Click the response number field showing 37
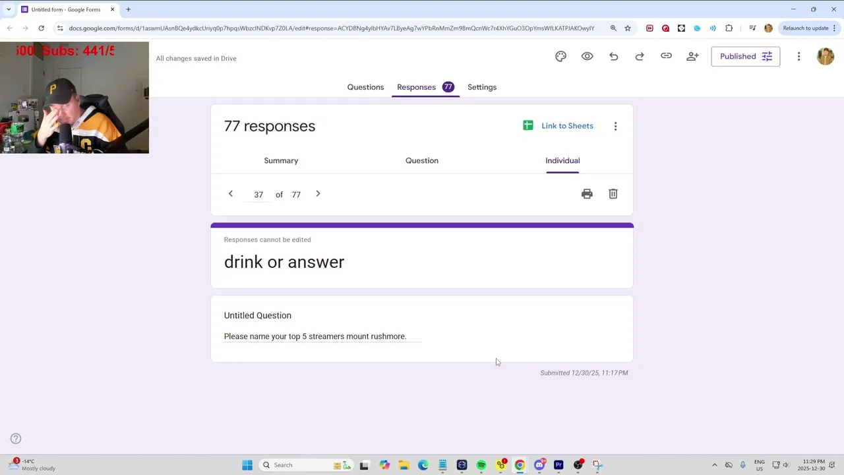Screen dimensions: 844x475 [258, 195]
